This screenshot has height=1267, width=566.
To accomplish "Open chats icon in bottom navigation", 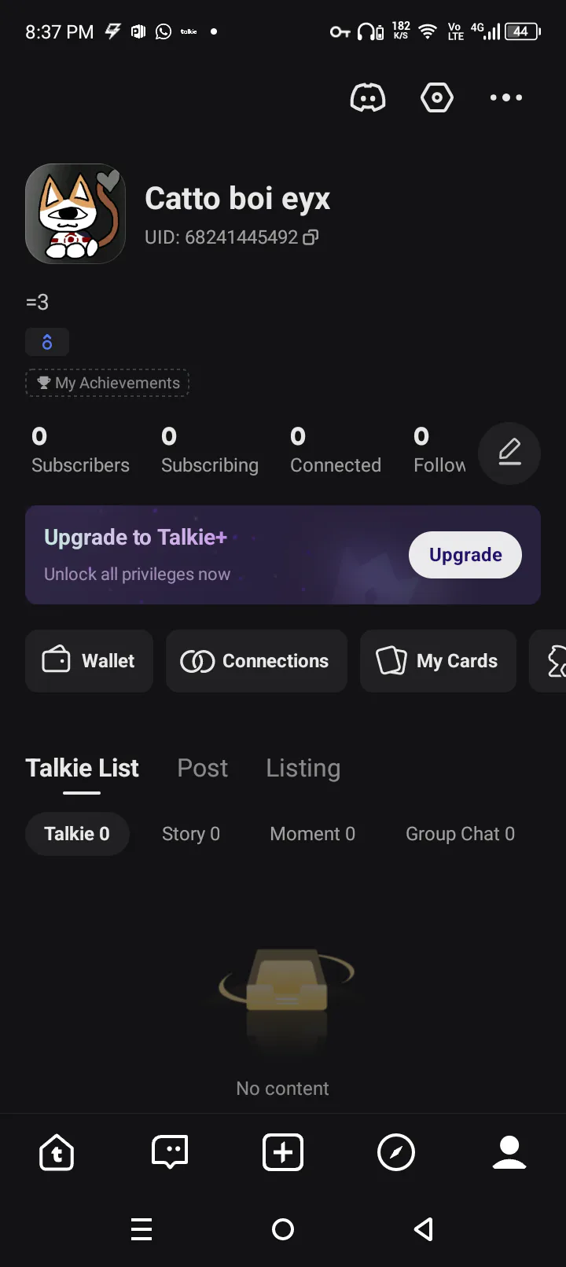I will pyautogui.click(x=170, y=1153).
